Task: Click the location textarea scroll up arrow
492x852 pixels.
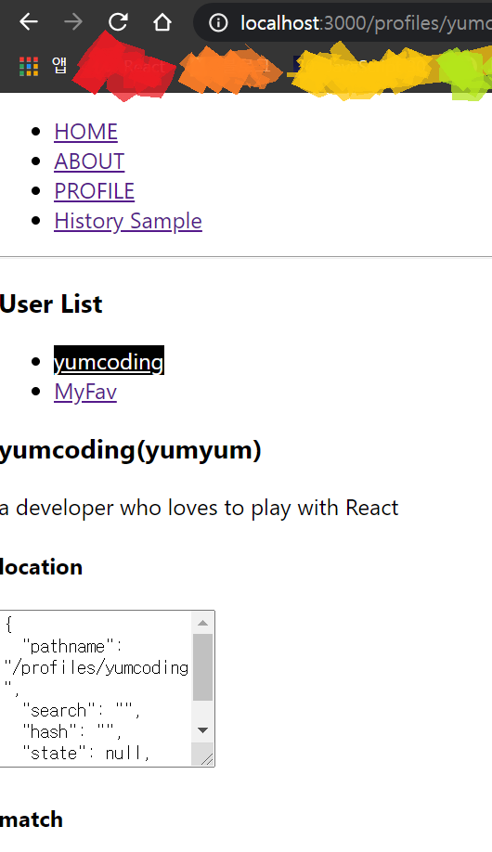Action: (202, 623)
